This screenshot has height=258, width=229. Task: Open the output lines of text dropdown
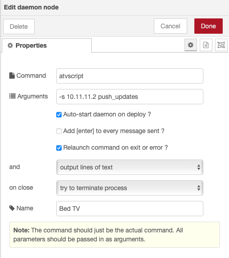(x=130, y=167)
